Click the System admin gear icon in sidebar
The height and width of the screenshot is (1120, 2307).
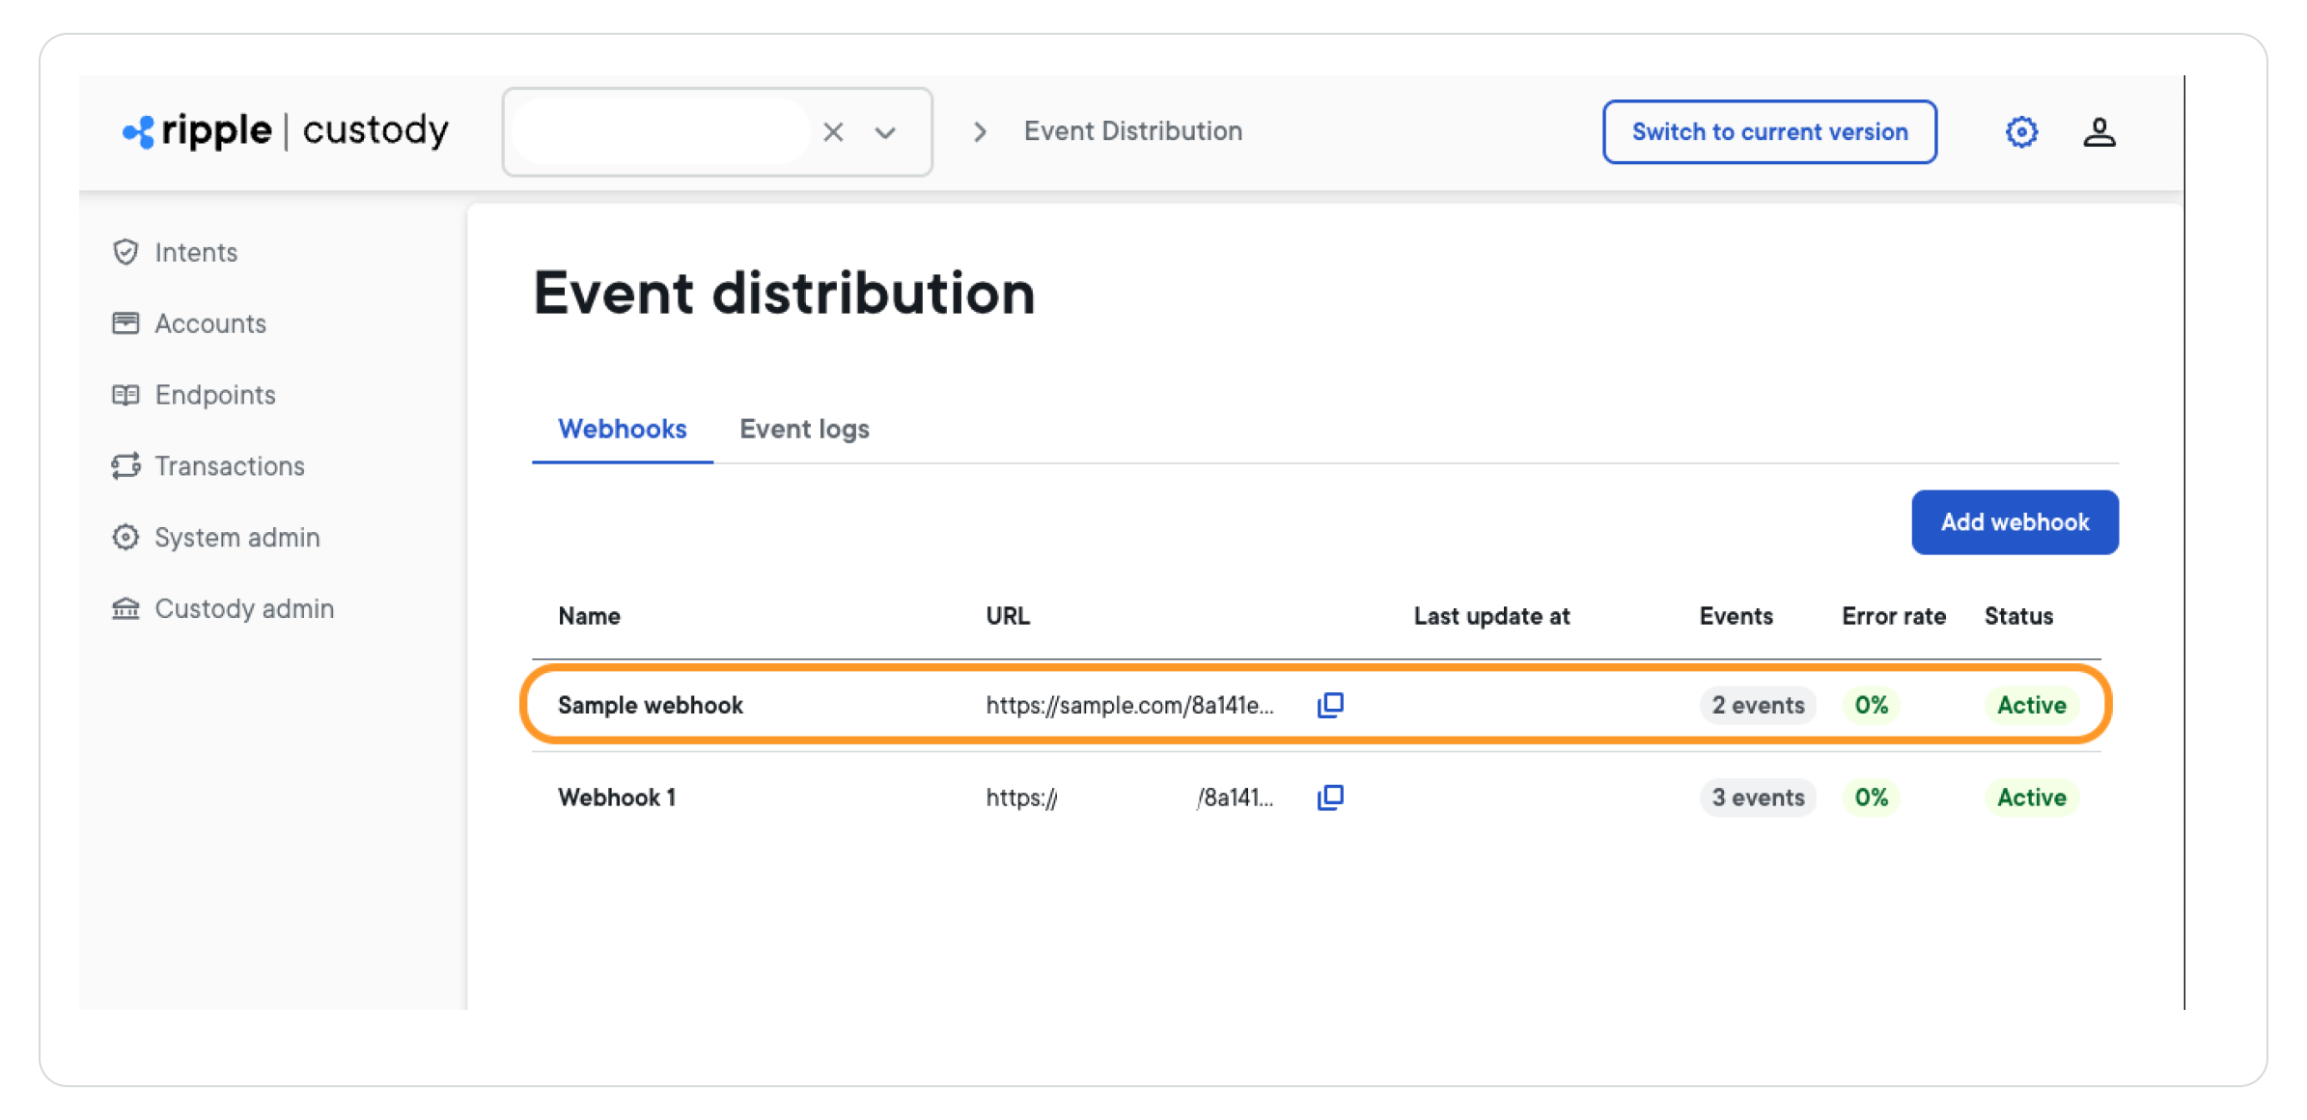125,538
